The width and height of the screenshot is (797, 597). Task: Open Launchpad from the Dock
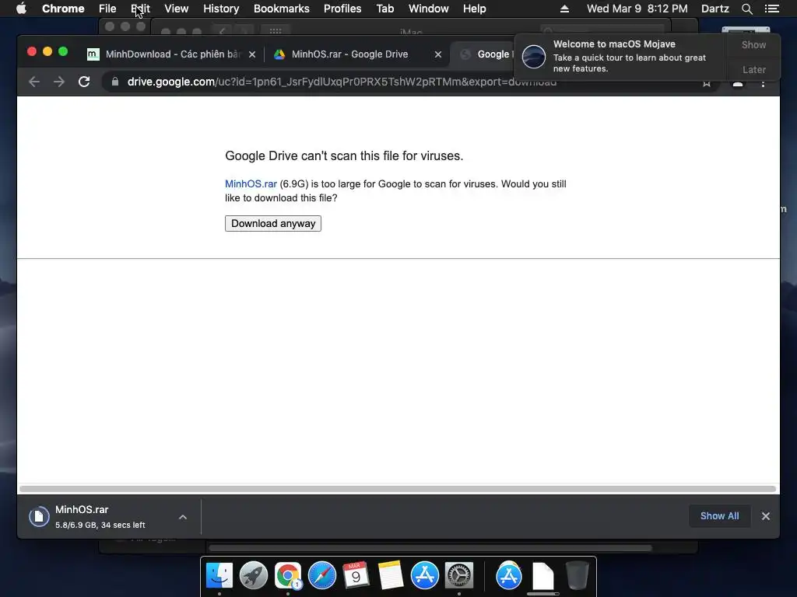pos(253,575)
